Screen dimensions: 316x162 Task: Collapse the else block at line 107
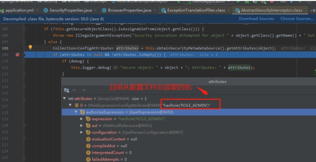pyautogui.click(x=24, y=42)
